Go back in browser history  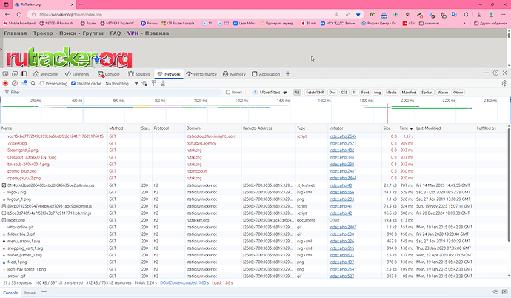(7, 14)
